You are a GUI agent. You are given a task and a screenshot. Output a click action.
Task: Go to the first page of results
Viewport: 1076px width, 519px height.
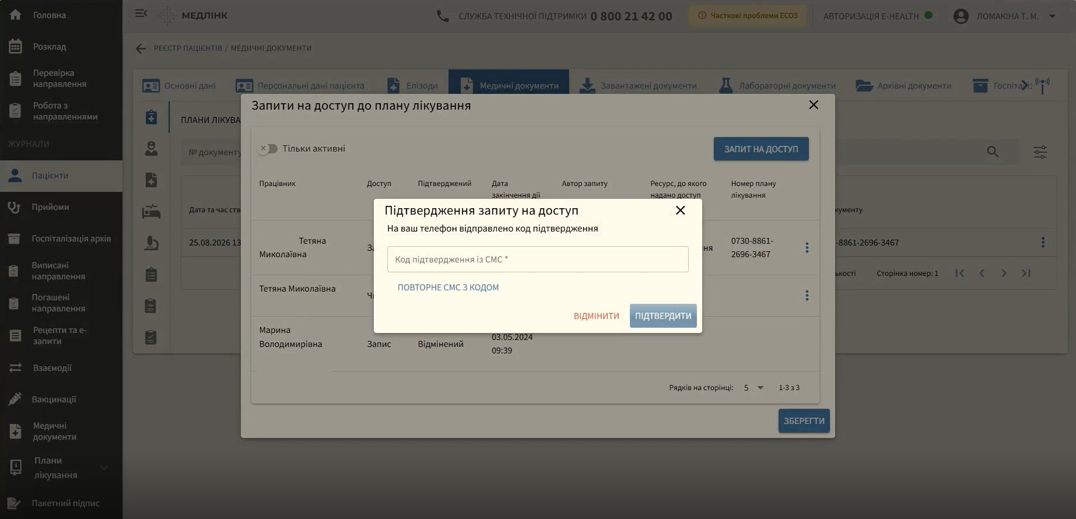click(x=960, y=273)
